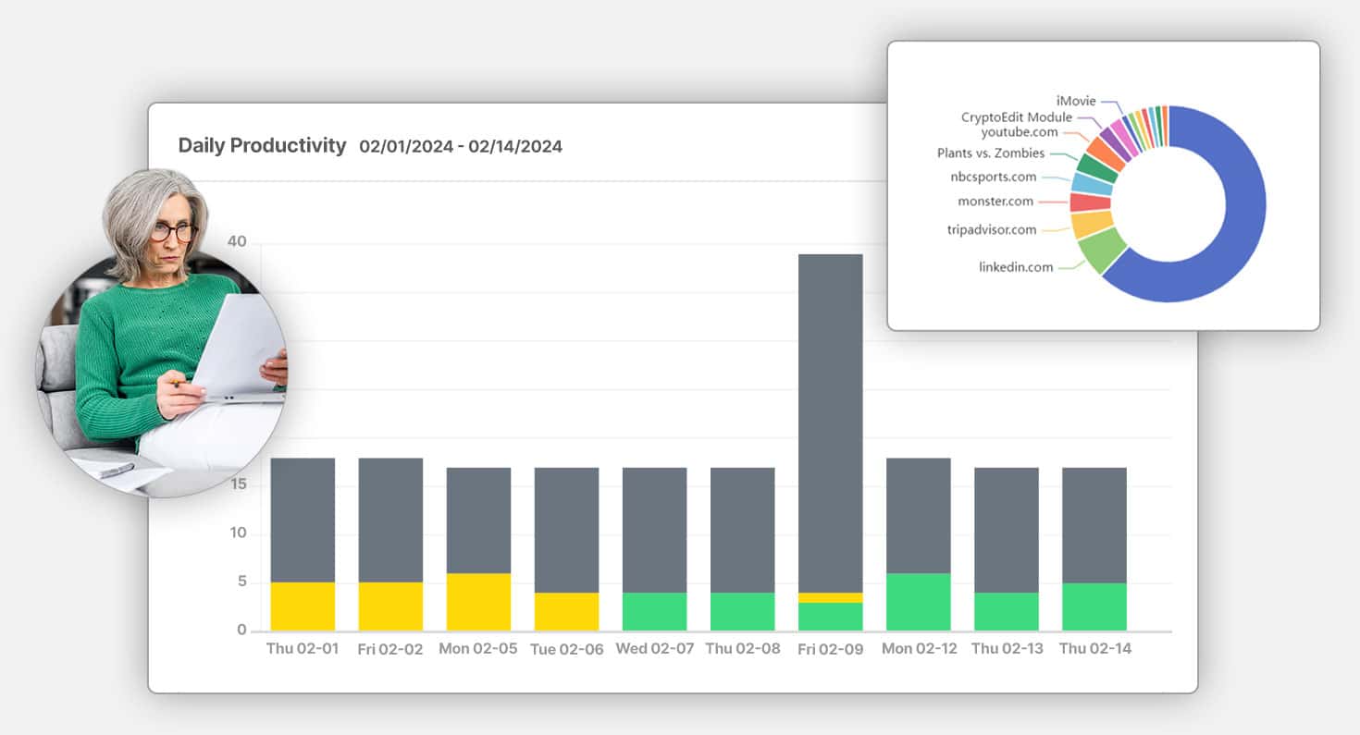Select the yellow bar segment for Thu 02-01

(x=303, y=606)
